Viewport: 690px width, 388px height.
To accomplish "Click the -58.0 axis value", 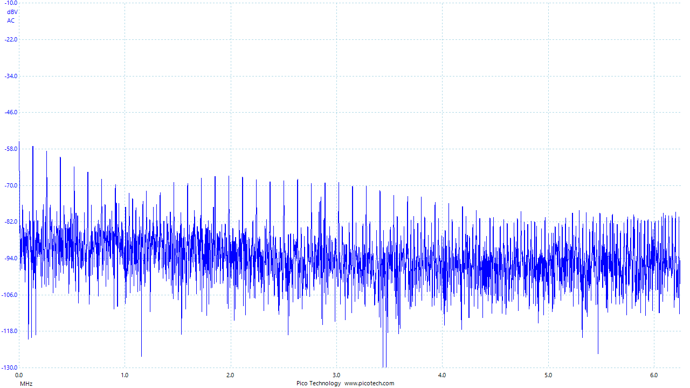I will coord(11,149).
